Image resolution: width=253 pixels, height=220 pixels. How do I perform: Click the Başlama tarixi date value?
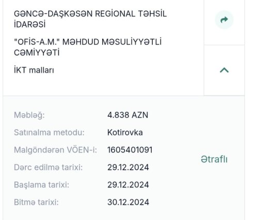[128, 185]
